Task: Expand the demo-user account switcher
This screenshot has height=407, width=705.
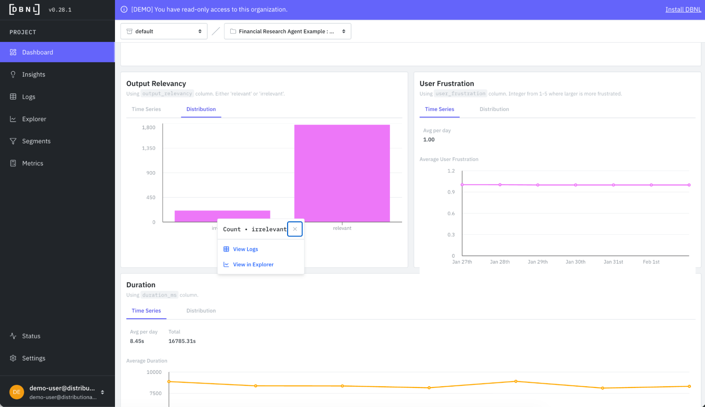Action: pyautogui.click(x=102, y=392)
